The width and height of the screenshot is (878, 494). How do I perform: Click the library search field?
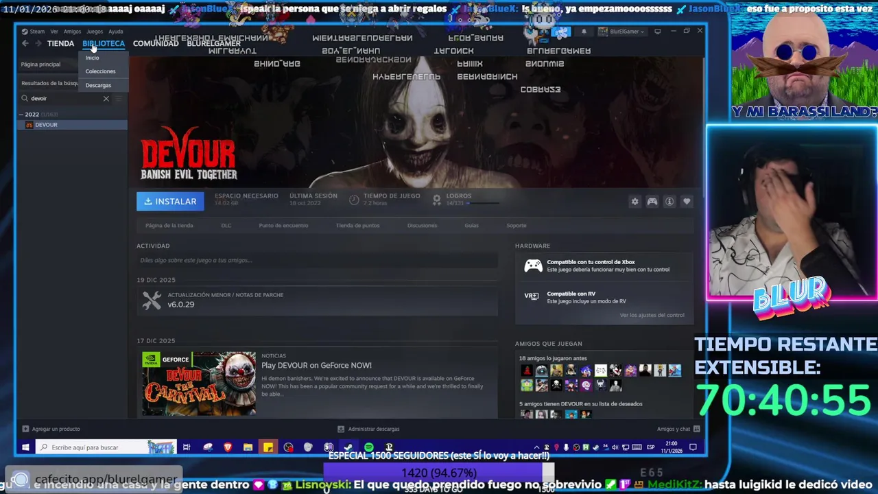point(65,99)
